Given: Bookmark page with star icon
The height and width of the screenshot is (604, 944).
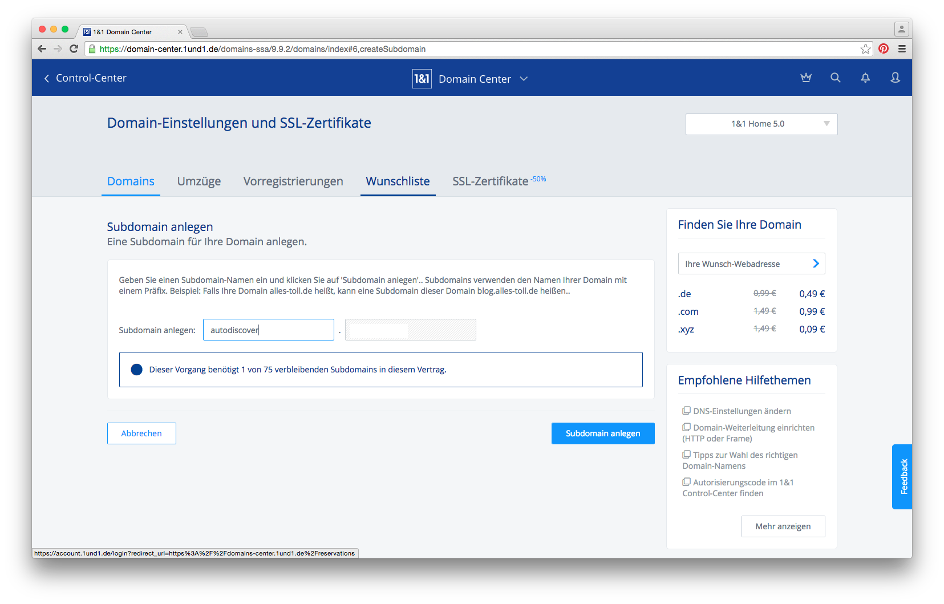Looking at the screenshot, I should pos(865,49).
